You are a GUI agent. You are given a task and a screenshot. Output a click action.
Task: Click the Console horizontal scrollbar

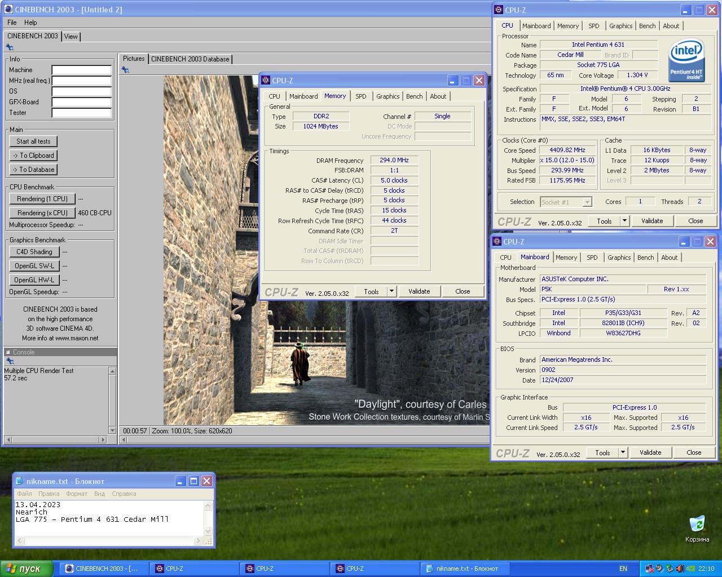tap(55, 440)
